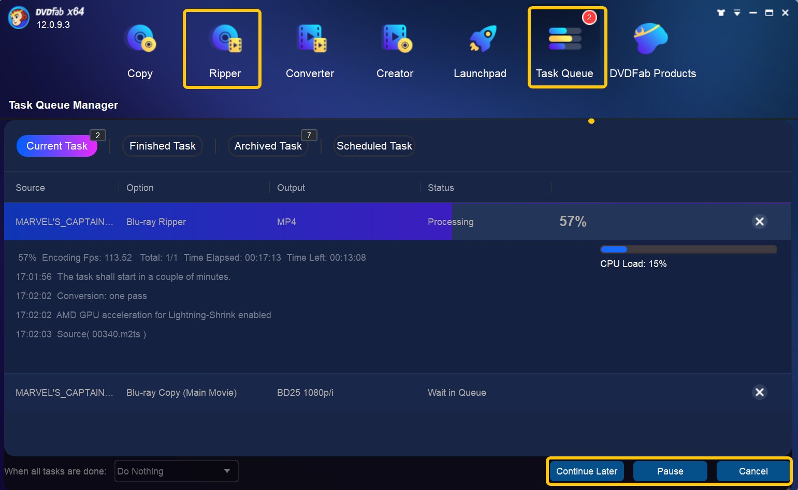
Task: Click the Task Queue Manager title
Action: [63, 105]
